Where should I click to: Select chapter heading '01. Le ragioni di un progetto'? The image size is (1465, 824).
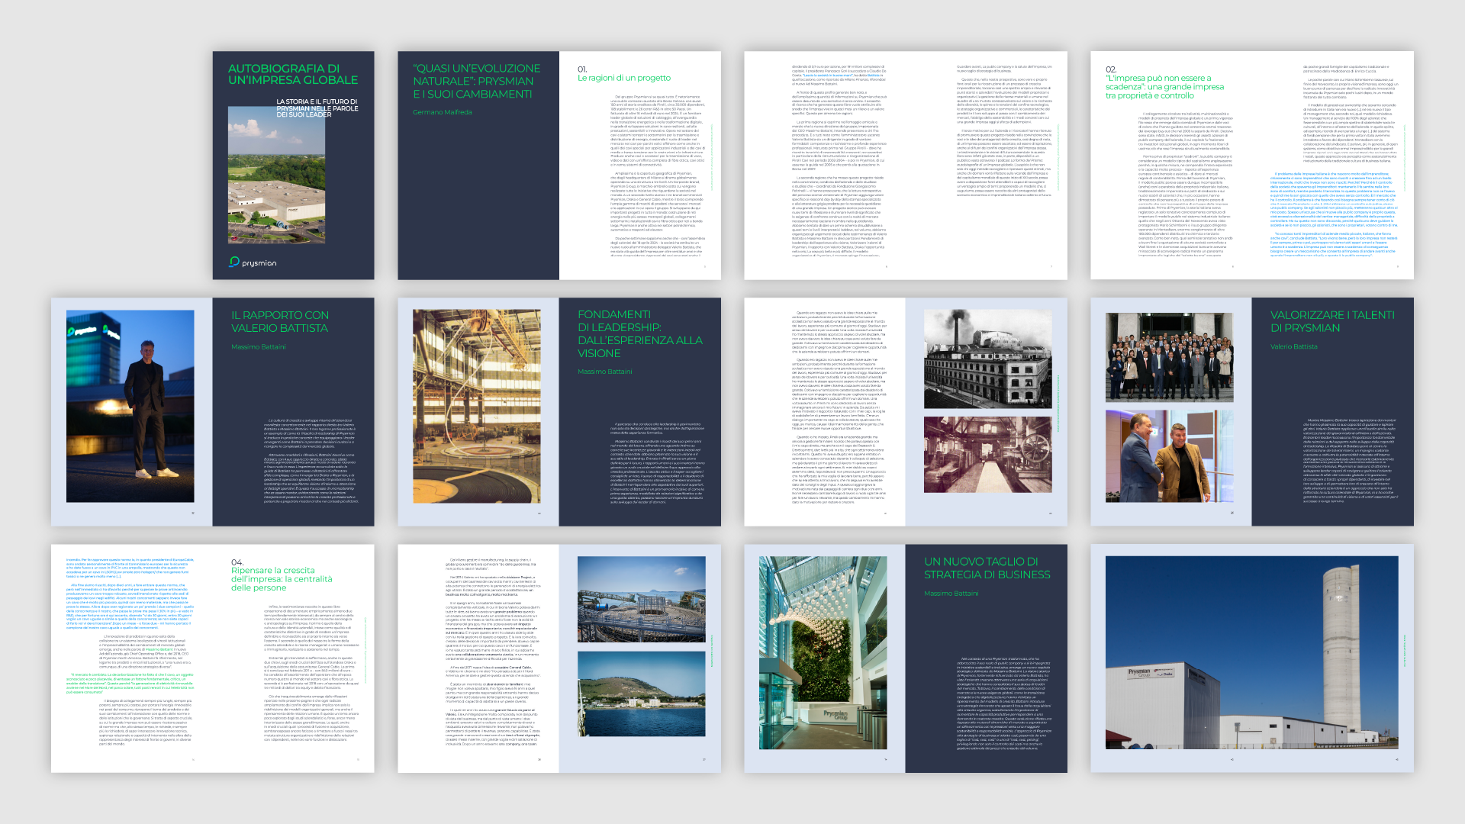[x=624, y=74]
